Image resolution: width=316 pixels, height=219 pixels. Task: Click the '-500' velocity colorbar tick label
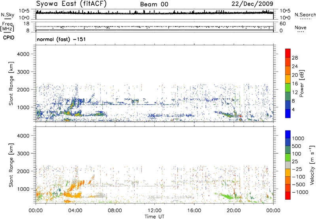coord(298,185)
